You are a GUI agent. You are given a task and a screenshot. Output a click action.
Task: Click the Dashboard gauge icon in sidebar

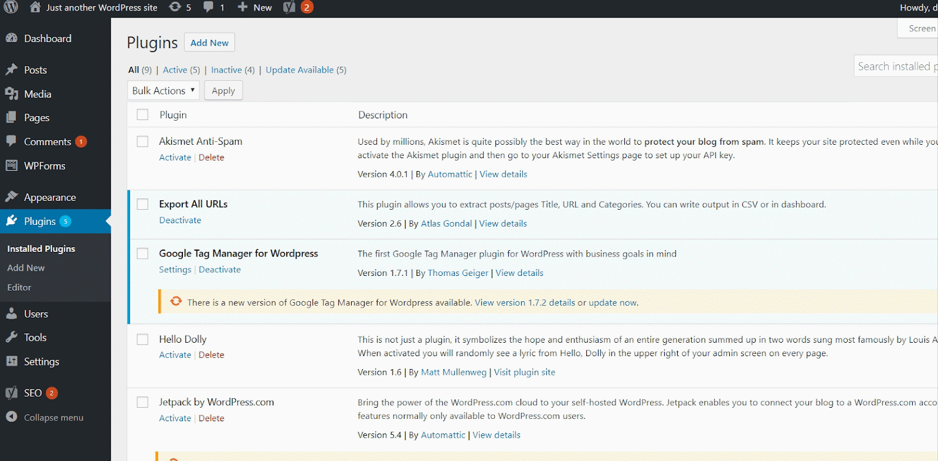tap(12, 38)
